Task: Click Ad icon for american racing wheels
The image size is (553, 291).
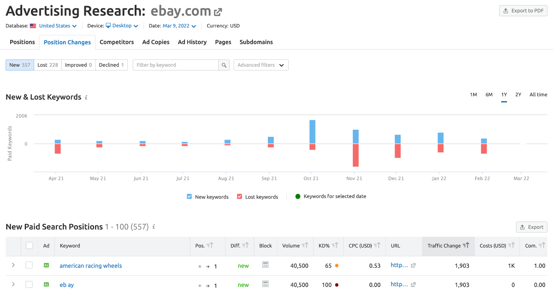Action: pos(46,265)
